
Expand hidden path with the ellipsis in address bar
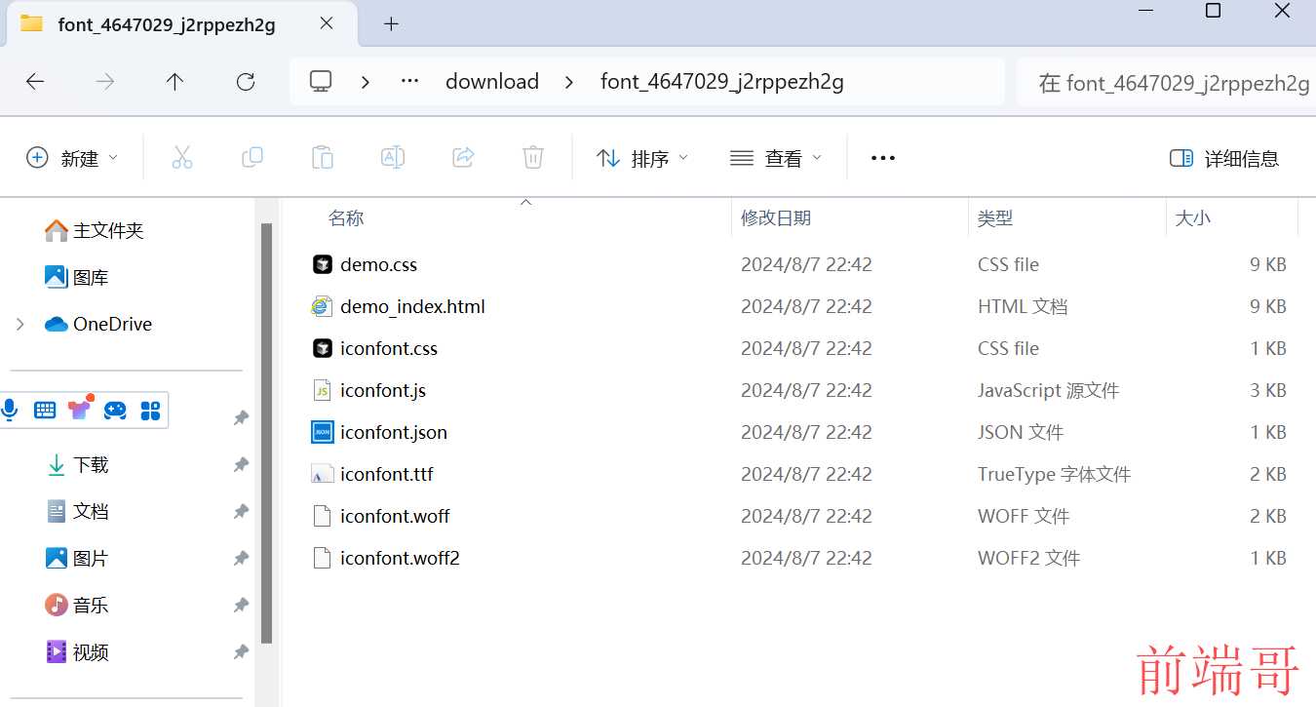click(410, 82)
